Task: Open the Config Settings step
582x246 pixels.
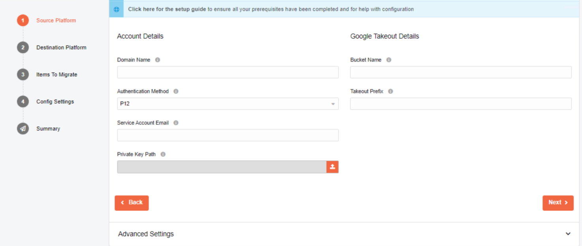Action: [55, 102]
